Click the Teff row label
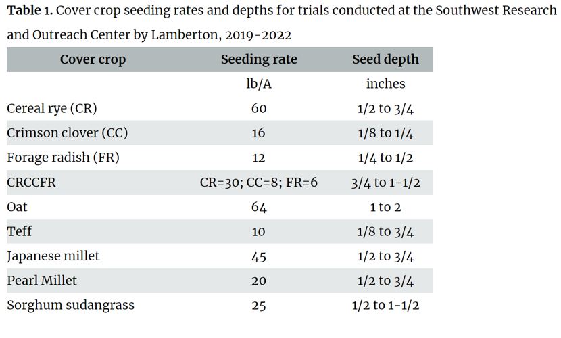The image size is (561, 338). pyautogui.click(x=20, y=231)
